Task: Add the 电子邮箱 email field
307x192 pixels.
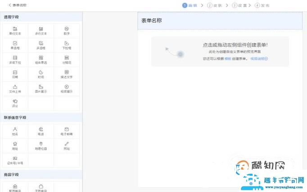Action: 67,131
